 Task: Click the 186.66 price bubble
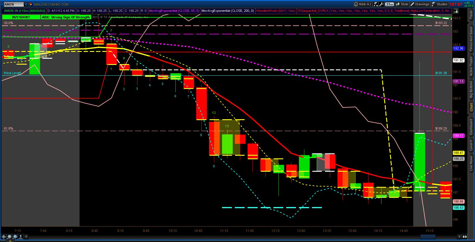[x=458, y=201]
